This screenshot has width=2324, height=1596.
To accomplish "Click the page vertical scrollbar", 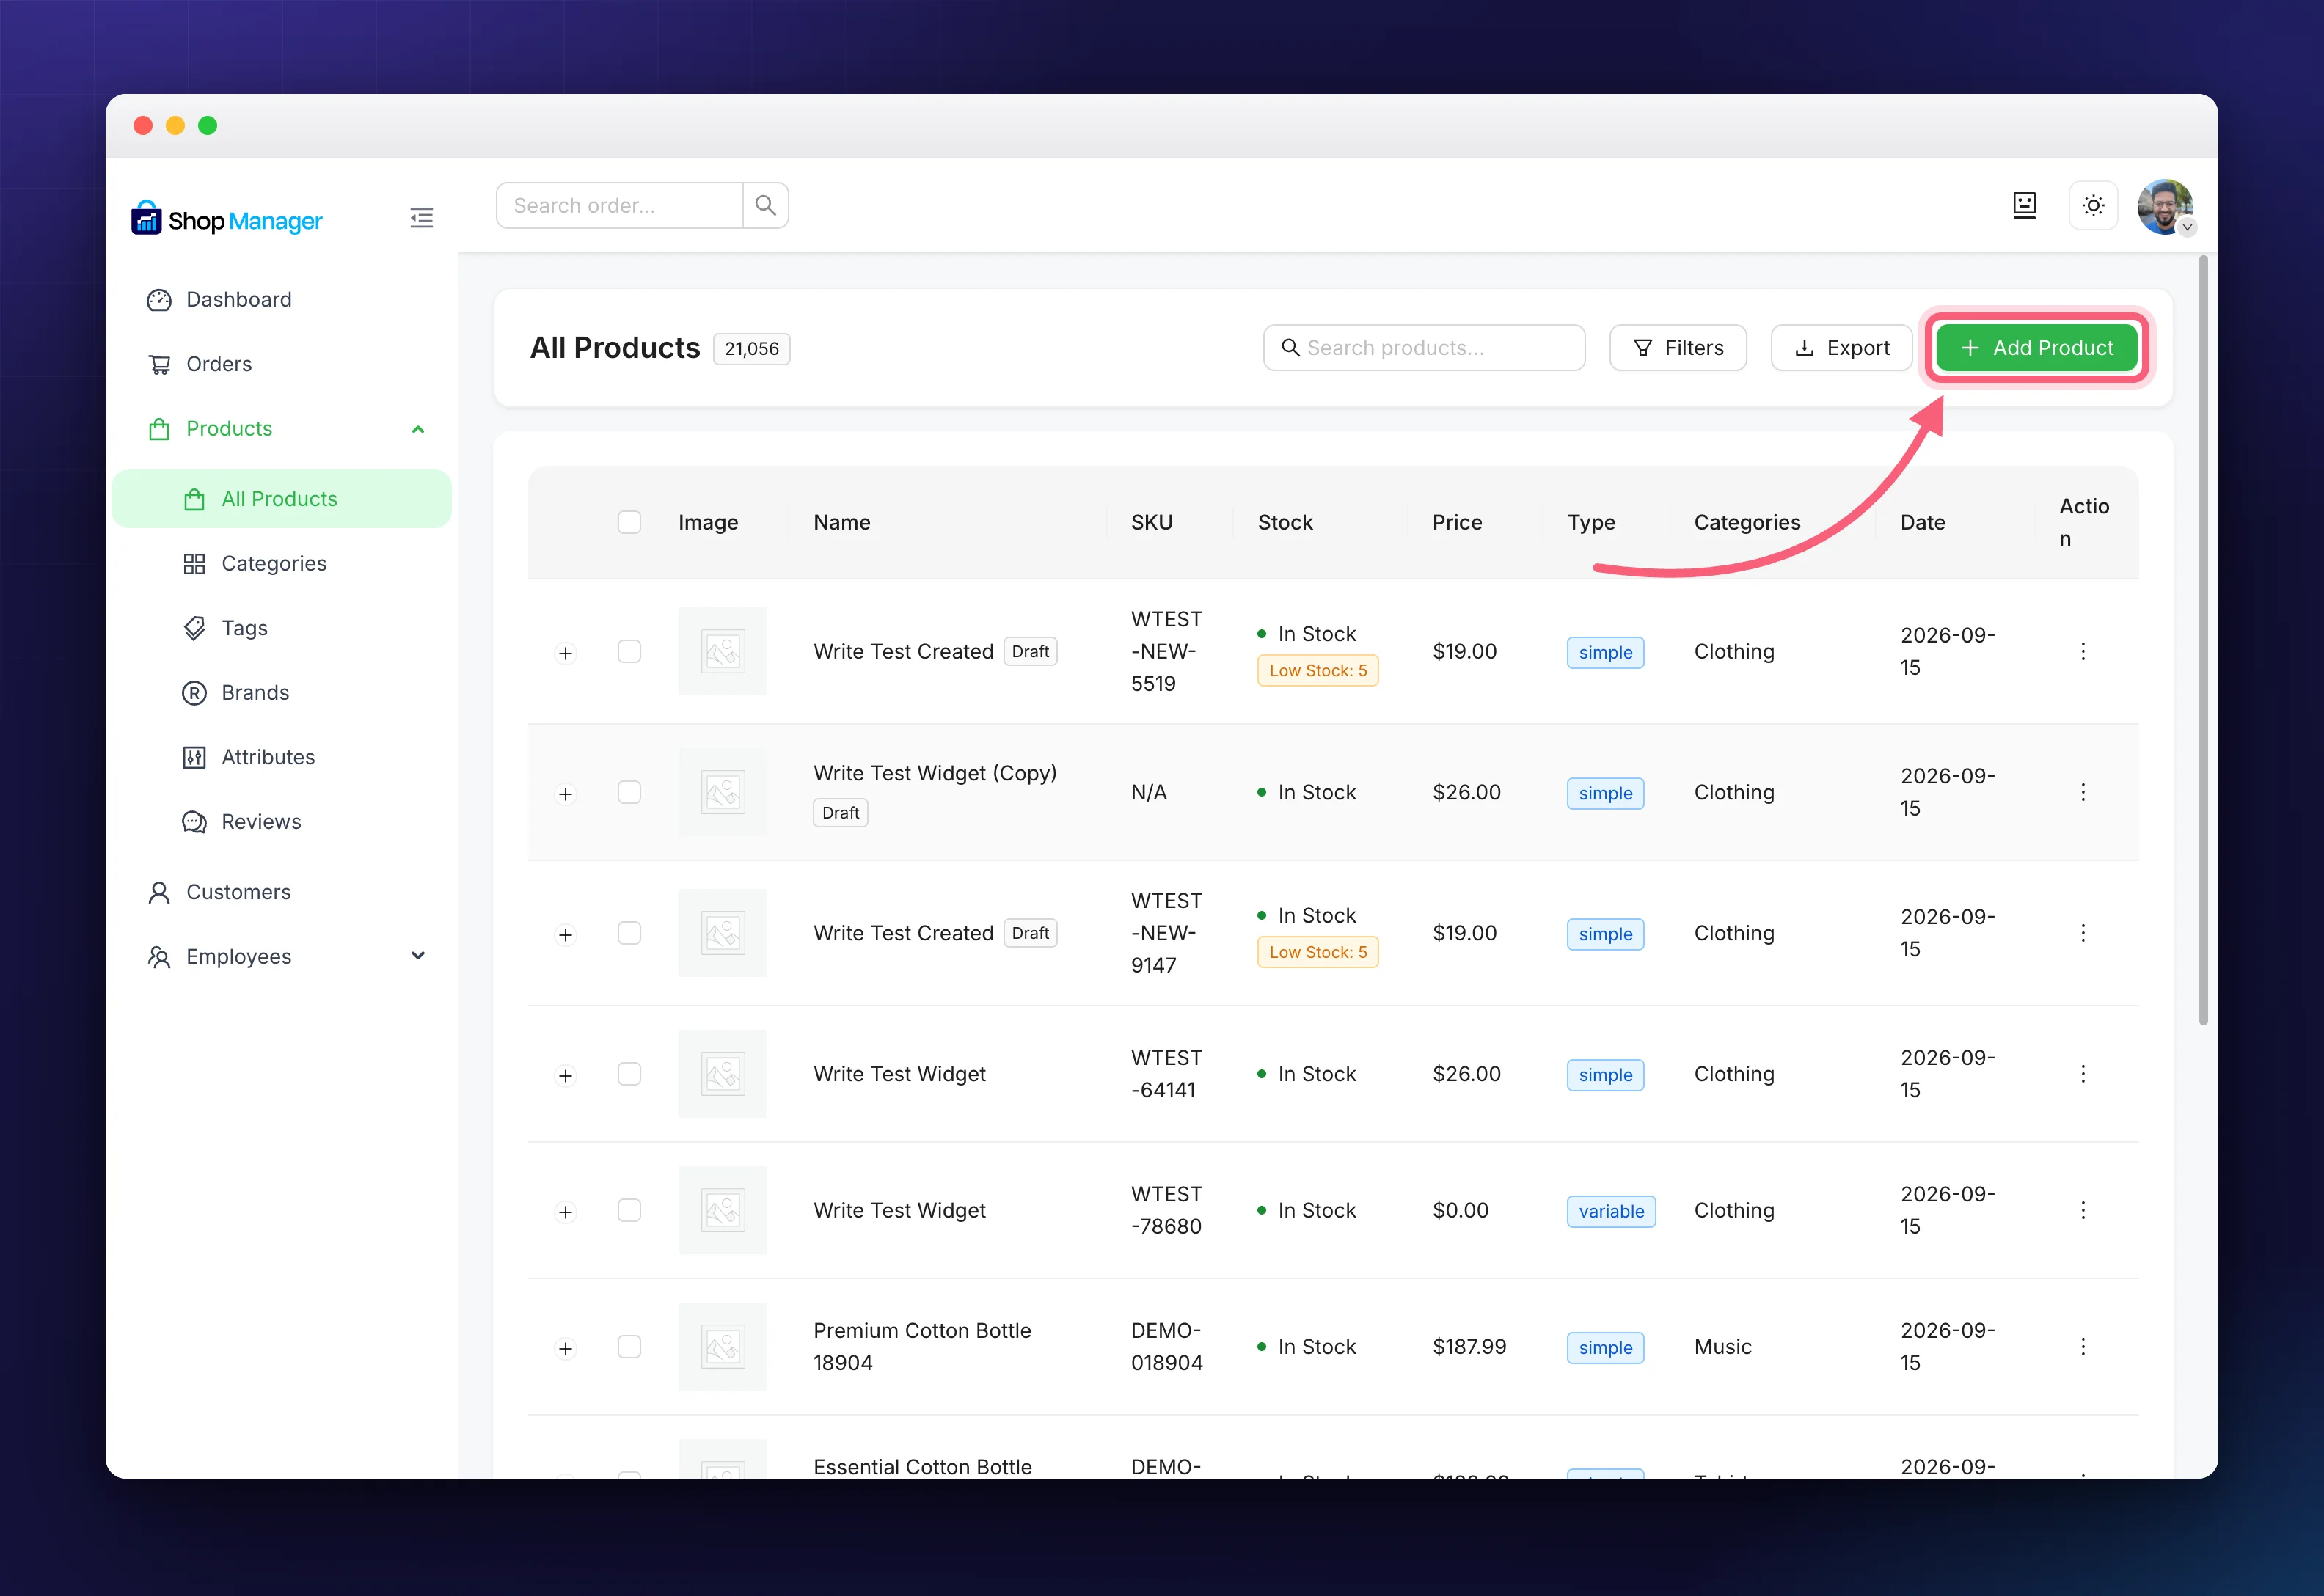I will [x=2203, y=640].
